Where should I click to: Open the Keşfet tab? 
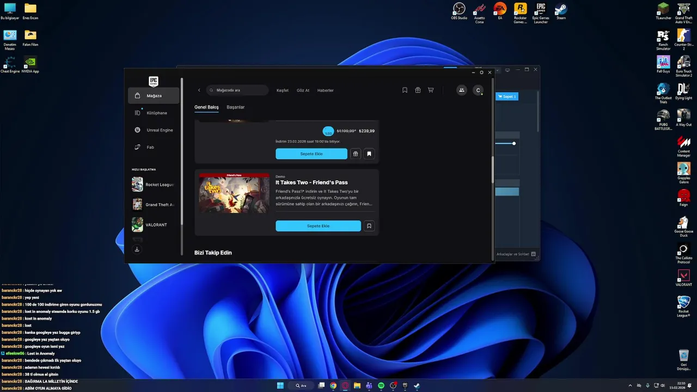pos(283,90)
